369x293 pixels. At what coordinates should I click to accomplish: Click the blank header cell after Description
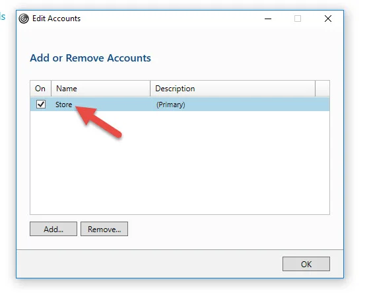[322, 89]
